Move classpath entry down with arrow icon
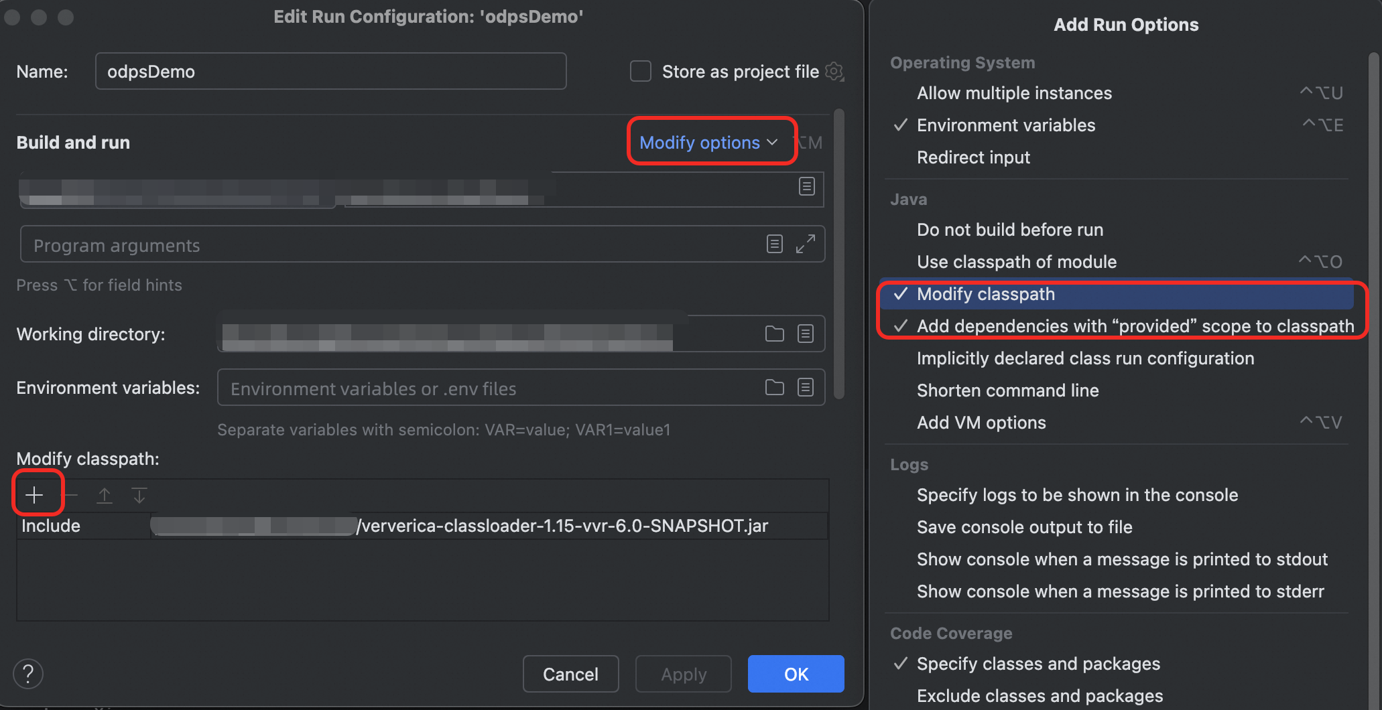1382x710 pixels. click(x=139, y=496)
